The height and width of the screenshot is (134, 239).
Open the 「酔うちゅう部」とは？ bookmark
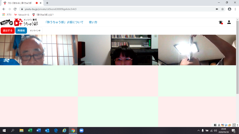(x=43, y=15)
